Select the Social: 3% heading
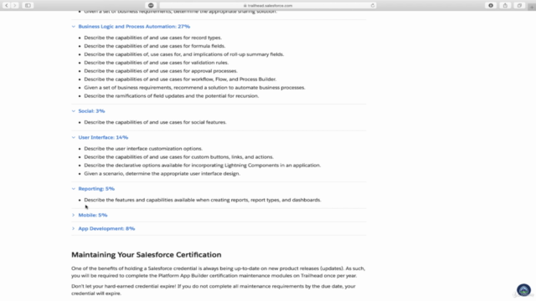The height and width of the screenshot is (301, 536). coord(91,111)
